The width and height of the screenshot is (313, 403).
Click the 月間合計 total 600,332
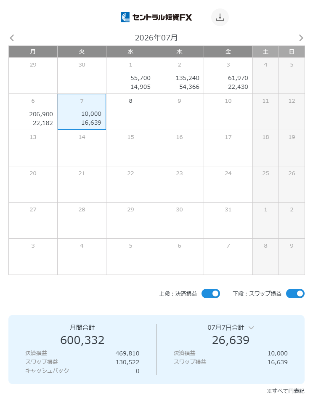(x=82, y=340)
